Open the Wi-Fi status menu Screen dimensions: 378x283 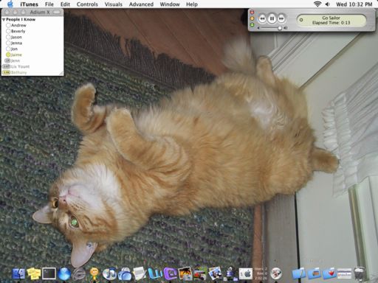(x=317, y=4)
